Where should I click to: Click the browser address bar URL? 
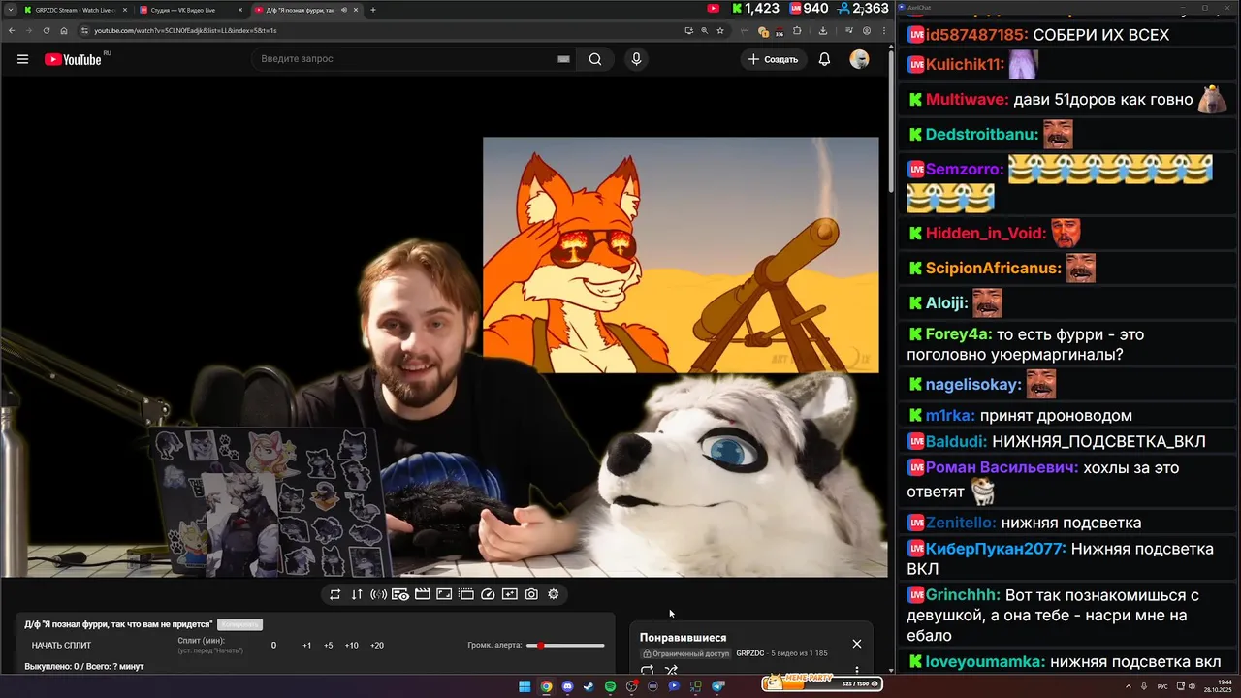[x=185, y=30]
